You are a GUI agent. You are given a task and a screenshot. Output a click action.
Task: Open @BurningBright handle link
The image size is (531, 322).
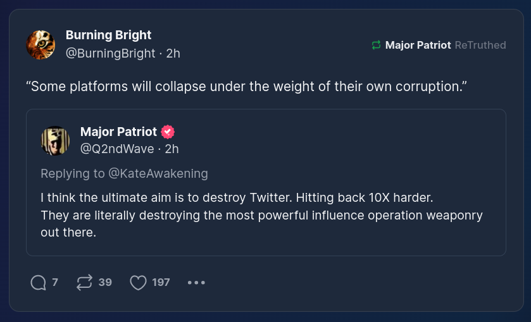[x=110, y=53]
